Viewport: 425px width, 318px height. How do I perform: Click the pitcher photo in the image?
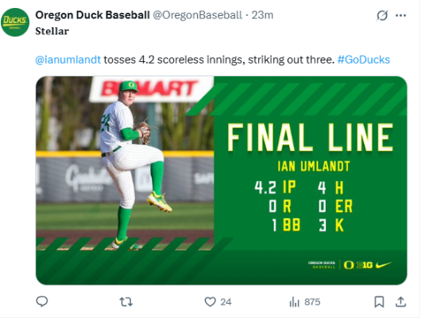coord(125,163)
